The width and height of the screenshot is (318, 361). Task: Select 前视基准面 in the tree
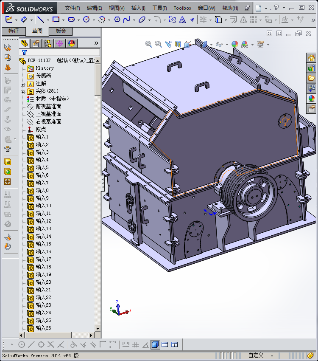[x=48, y=106]
